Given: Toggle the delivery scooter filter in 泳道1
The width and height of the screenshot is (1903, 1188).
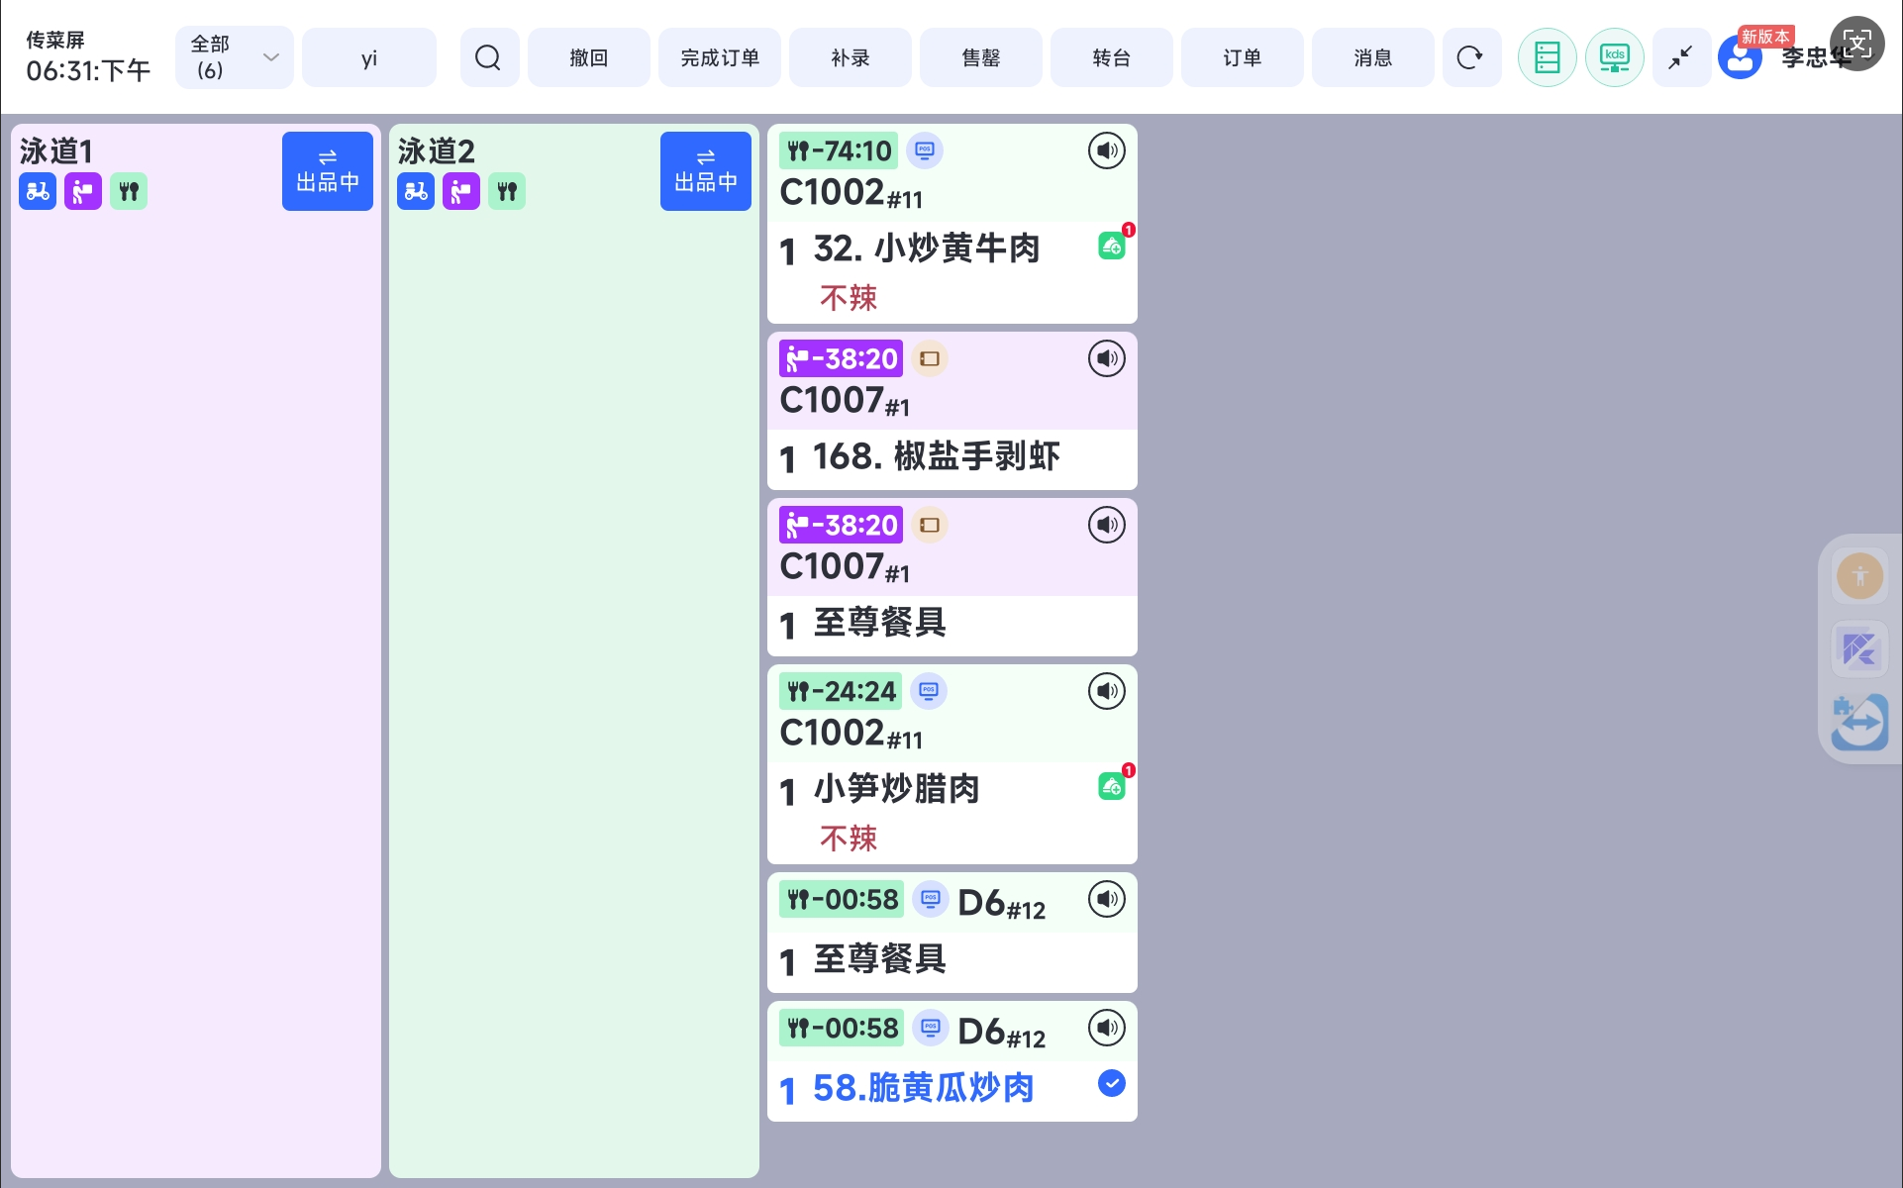Looking at the screenshot, I should tap(38, 191).
